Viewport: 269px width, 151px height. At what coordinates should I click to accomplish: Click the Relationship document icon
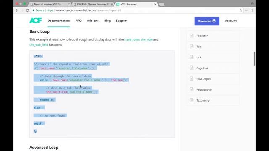(192, 89)
